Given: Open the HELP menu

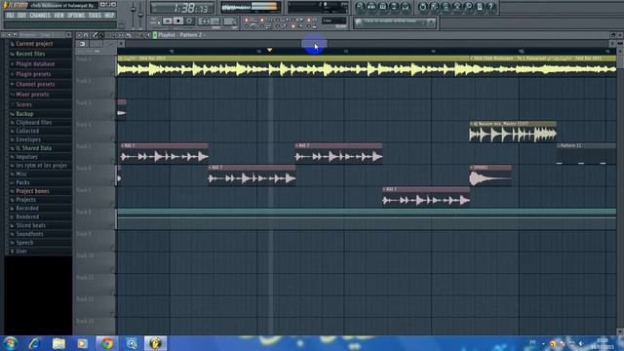Looking at the screenshot, I should pyautogui.click(x=109, y=16).
